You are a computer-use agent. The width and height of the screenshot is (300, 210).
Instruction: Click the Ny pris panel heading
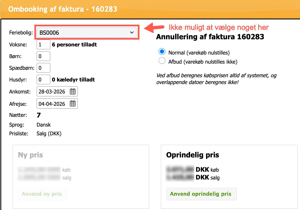click(30, 155)
